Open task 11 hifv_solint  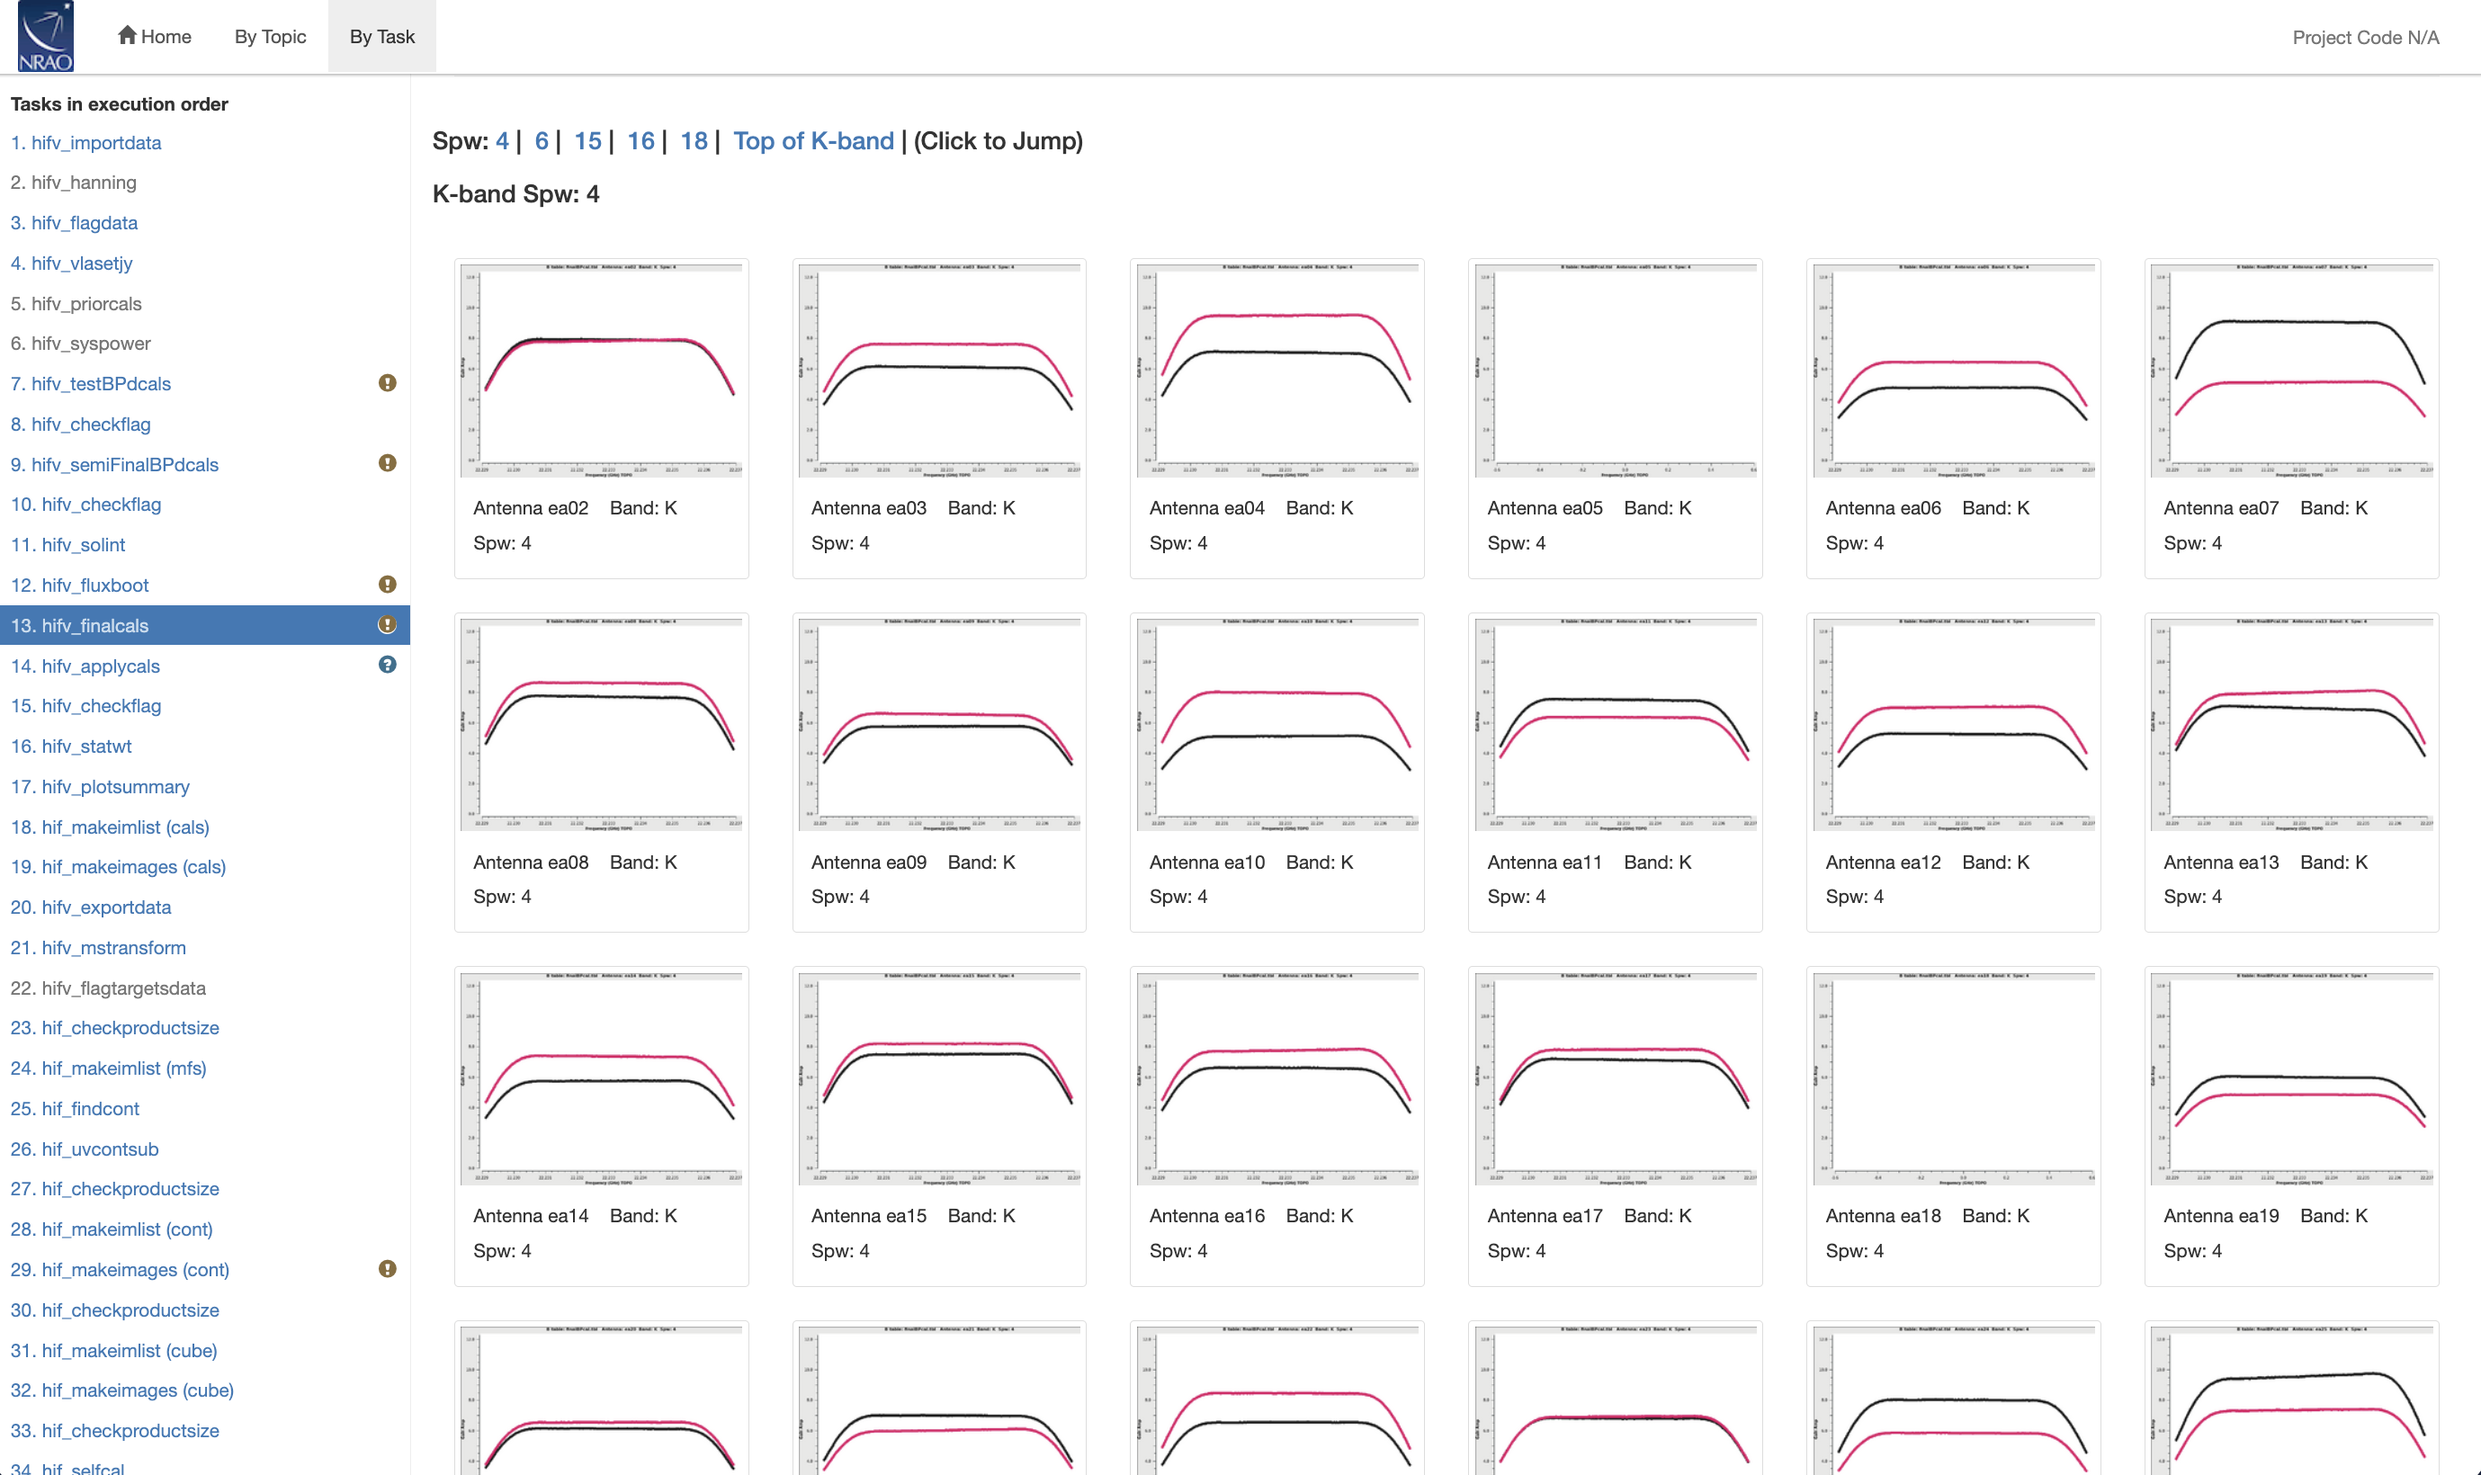click(67, 546)
